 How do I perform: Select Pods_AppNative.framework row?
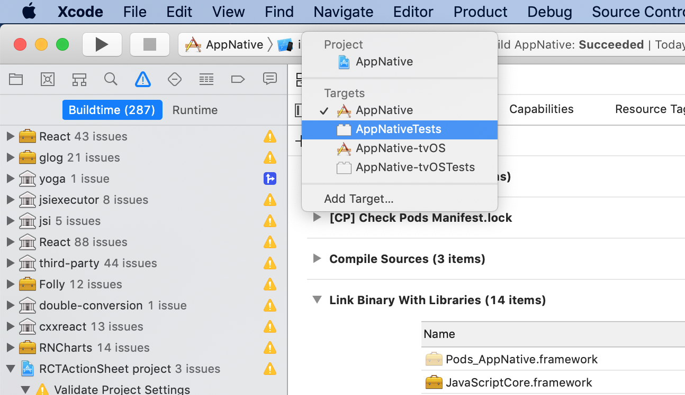[553, 359]
